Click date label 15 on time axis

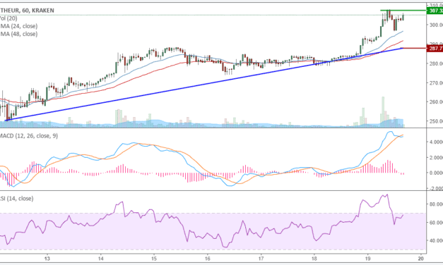coord(154,259)
